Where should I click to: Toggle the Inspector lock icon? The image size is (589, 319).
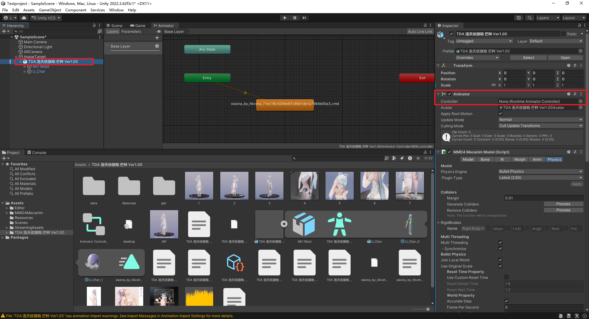[579, 25]
